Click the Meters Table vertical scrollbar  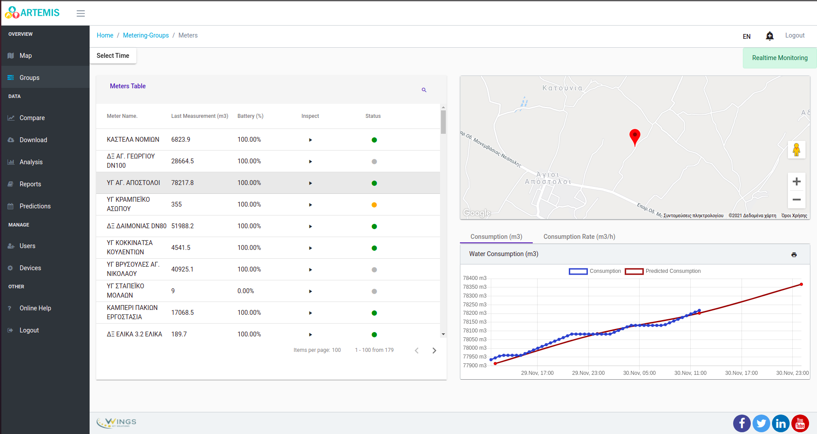[443, 122]
